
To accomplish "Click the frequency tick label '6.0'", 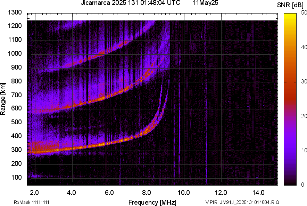I will pyautogui.click(x=109, y=193).
